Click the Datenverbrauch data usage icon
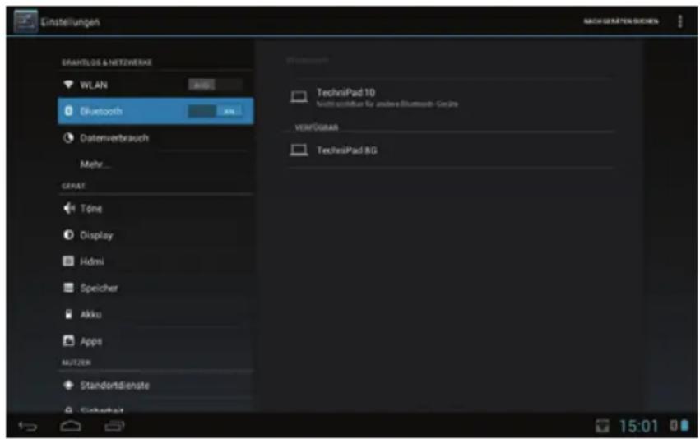The width and height of the screenshot is (700, 439). pos(68,138)
